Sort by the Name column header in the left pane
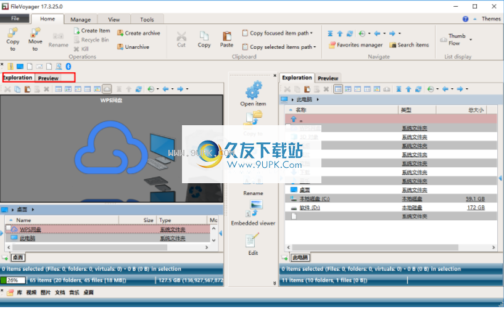The height and width of the screenshot is (309, 504). click(x=62, y=220)
